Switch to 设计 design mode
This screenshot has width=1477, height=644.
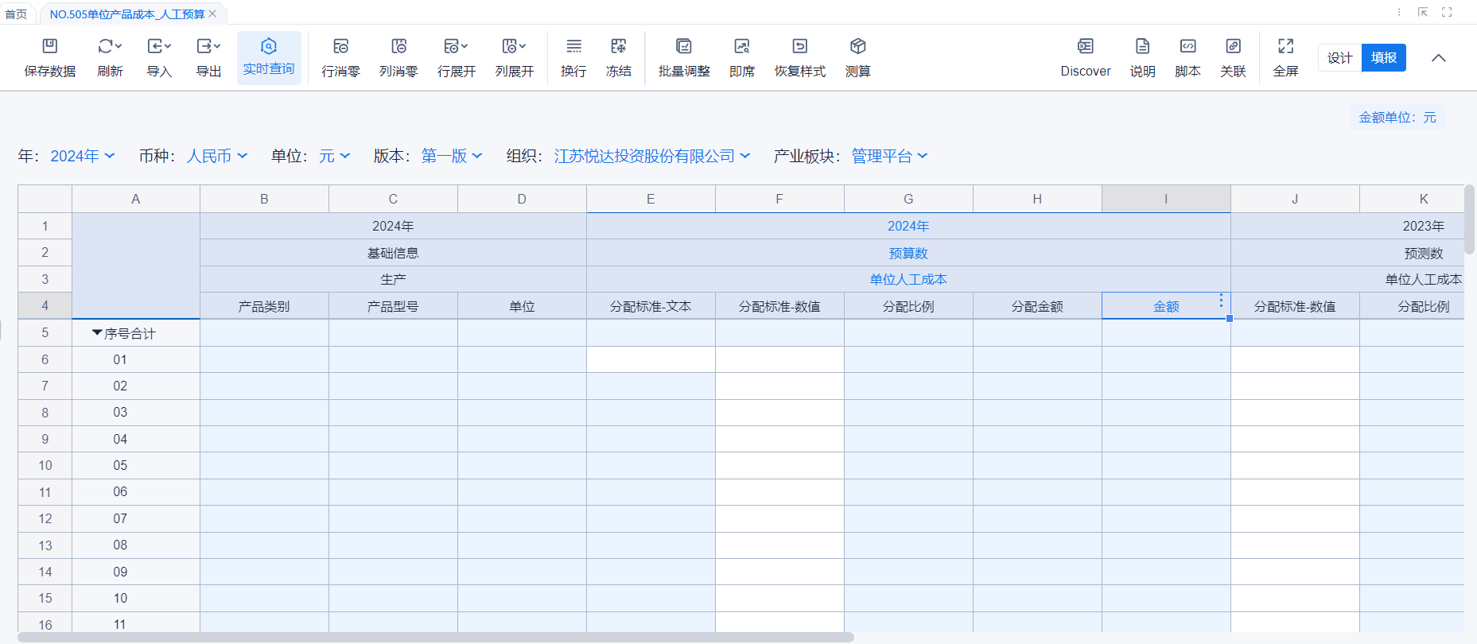pyautogui.click(x=1339, y=58)
